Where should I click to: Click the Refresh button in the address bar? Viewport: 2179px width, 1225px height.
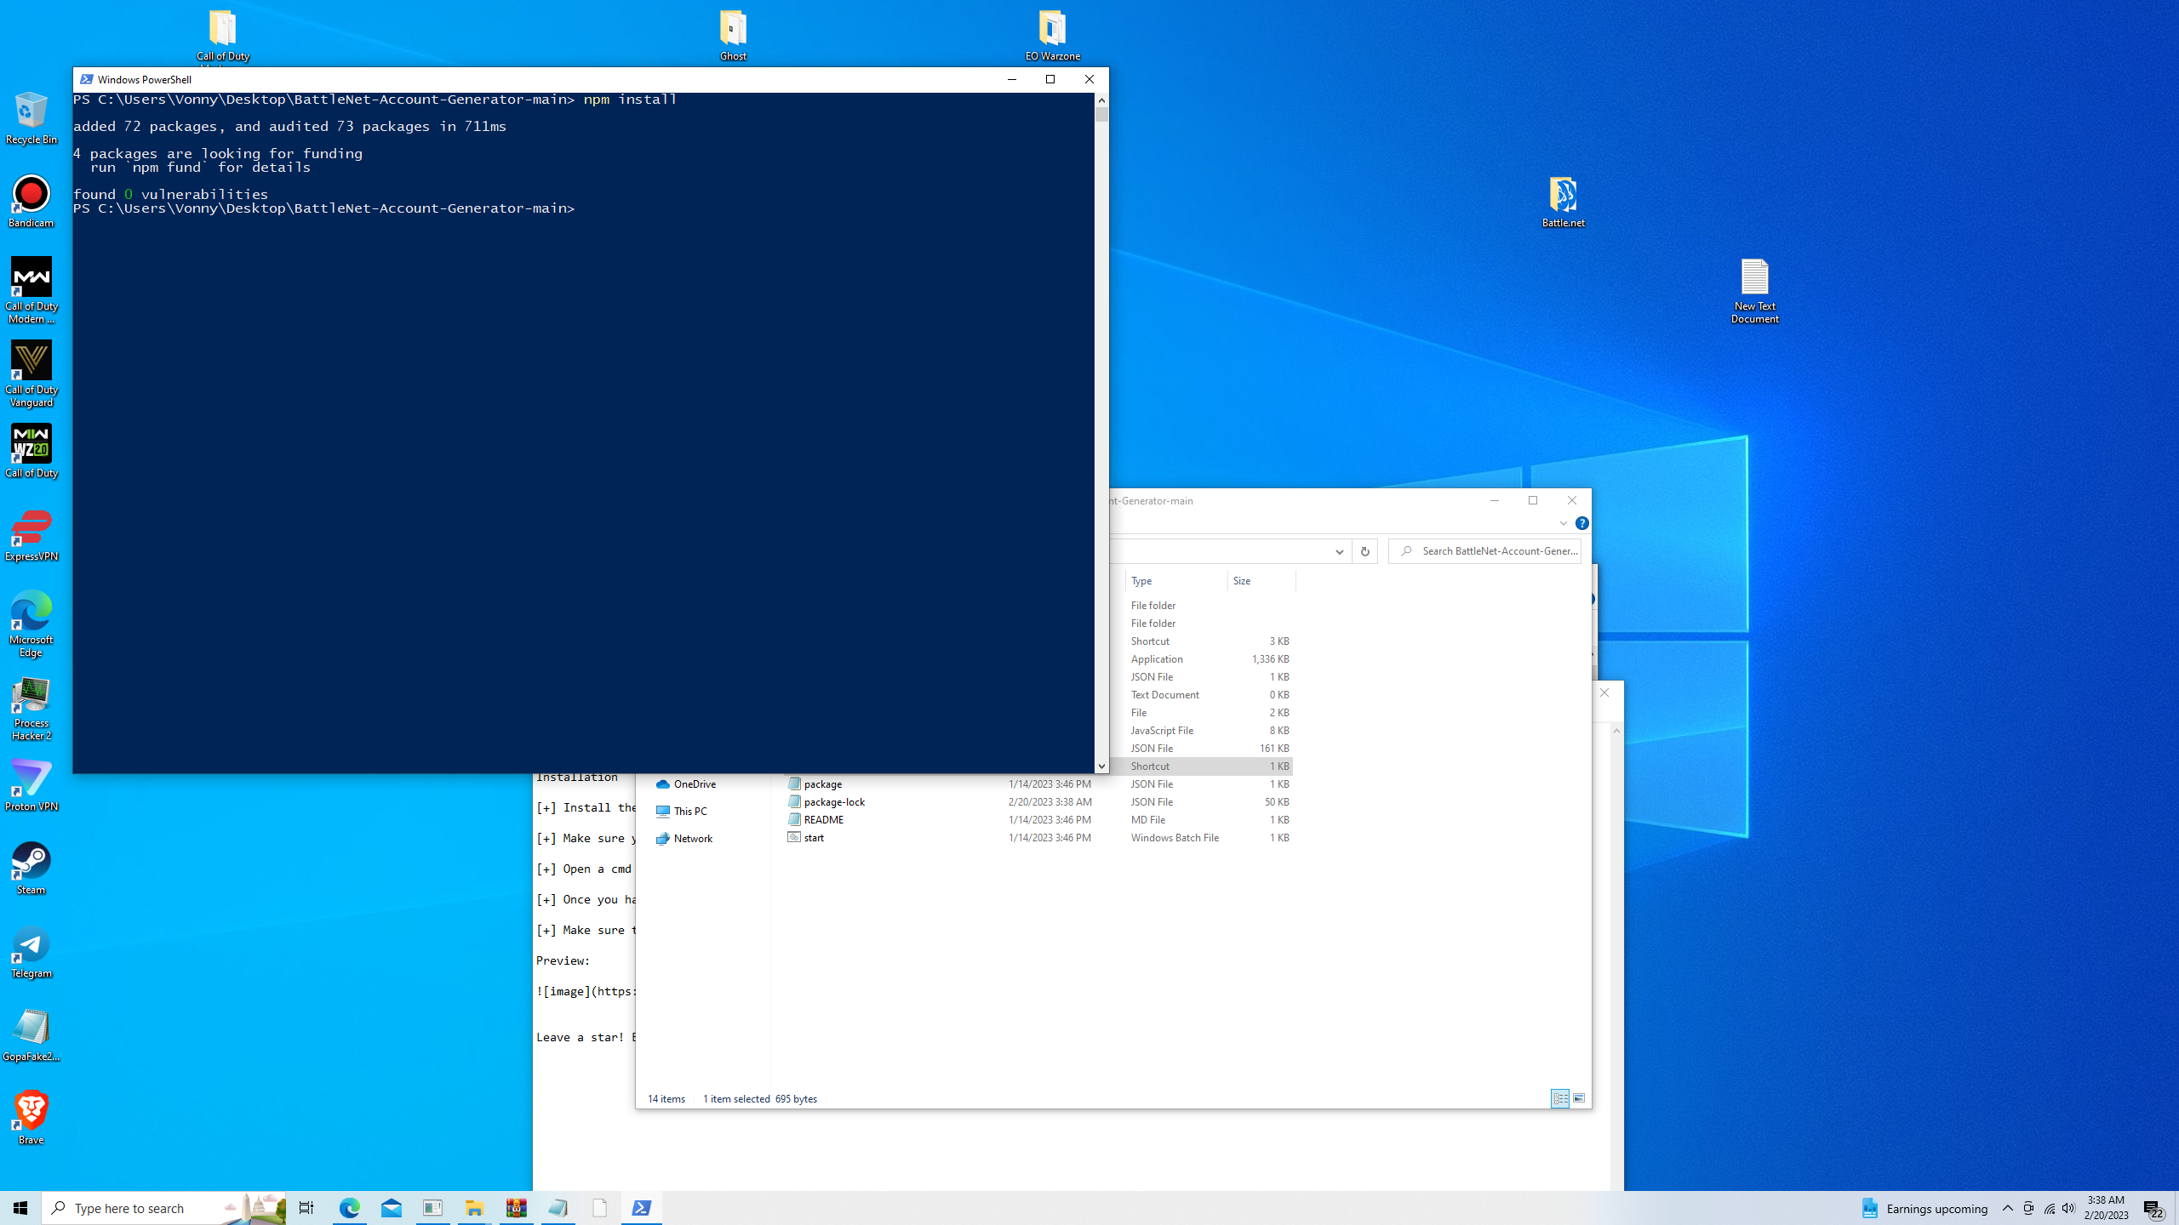tap(1365, 551)
